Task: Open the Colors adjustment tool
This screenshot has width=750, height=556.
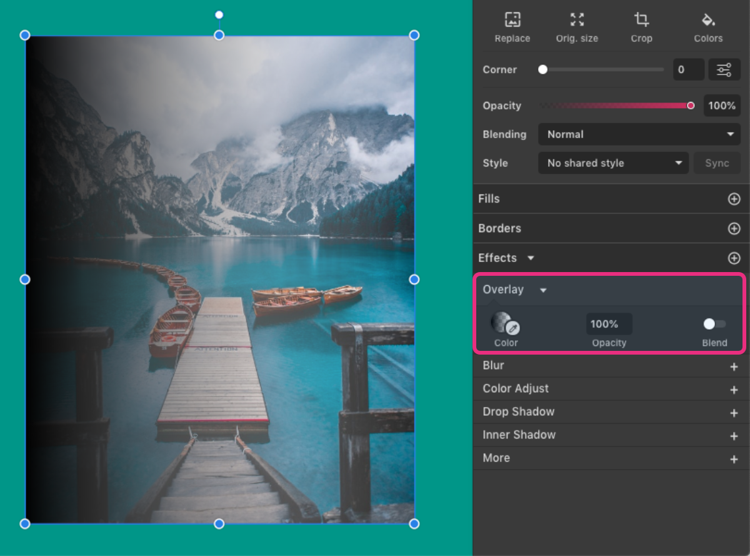Action: [x=708, y=20]
